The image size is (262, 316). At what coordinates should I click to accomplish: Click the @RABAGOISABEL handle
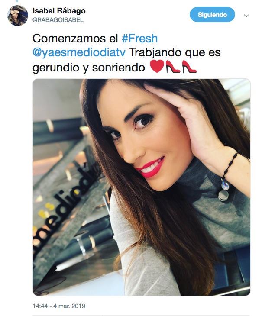pos(58,20)
